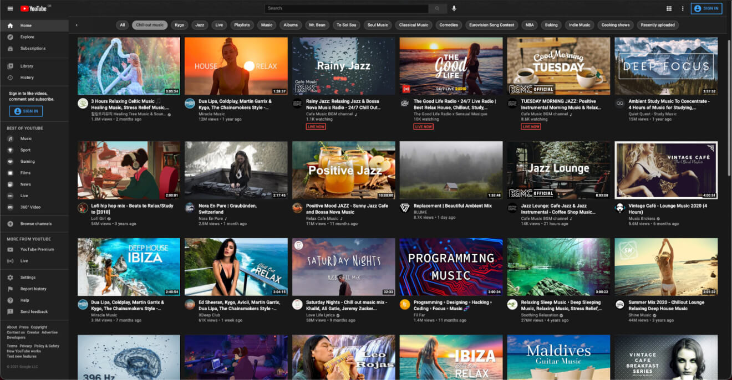The image size is (732, 380).
Task: Open YouTube Premium in sidebar
Action: pos(34,249)
